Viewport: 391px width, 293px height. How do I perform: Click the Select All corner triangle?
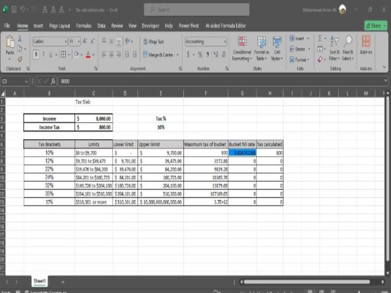(x=3, y=93)
